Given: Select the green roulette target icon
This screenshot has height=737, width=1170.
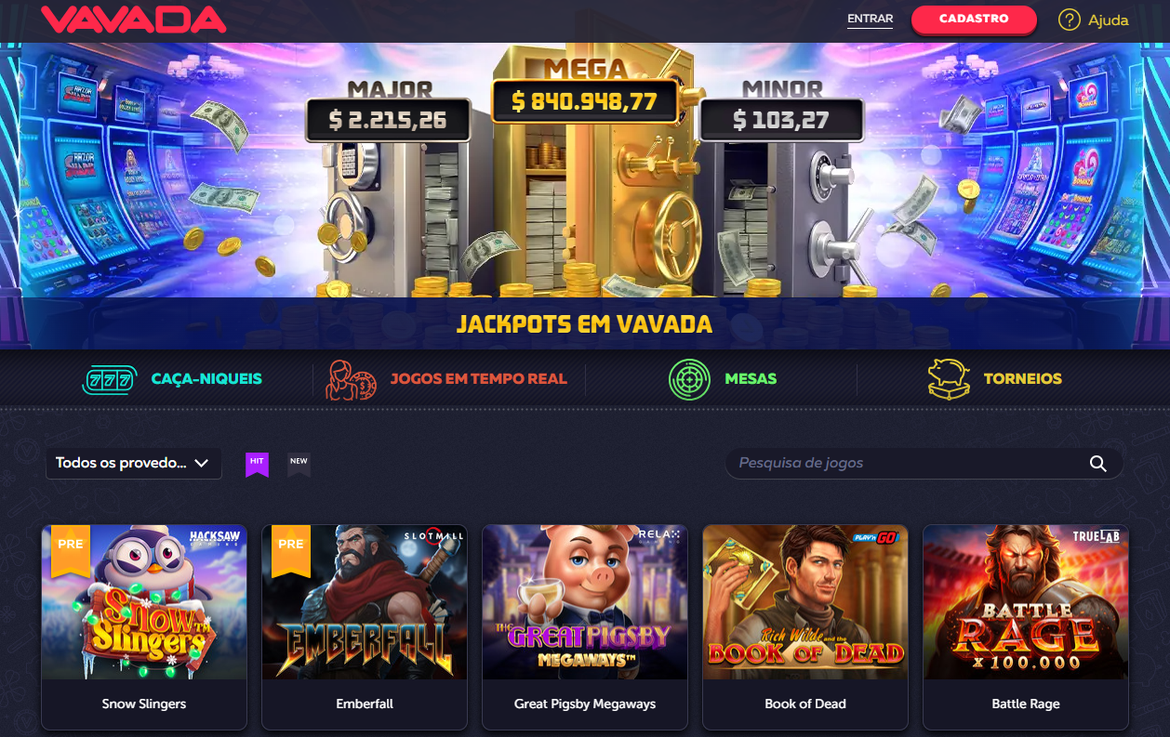Looking at the screenshot, I should click(689, 379).
